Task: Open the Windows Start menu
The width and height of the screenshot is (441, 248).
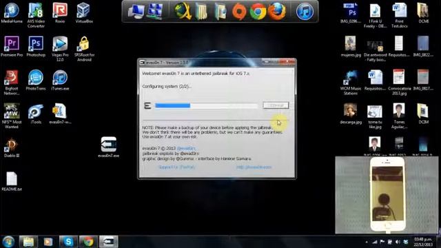Action: tap(8, 242)
